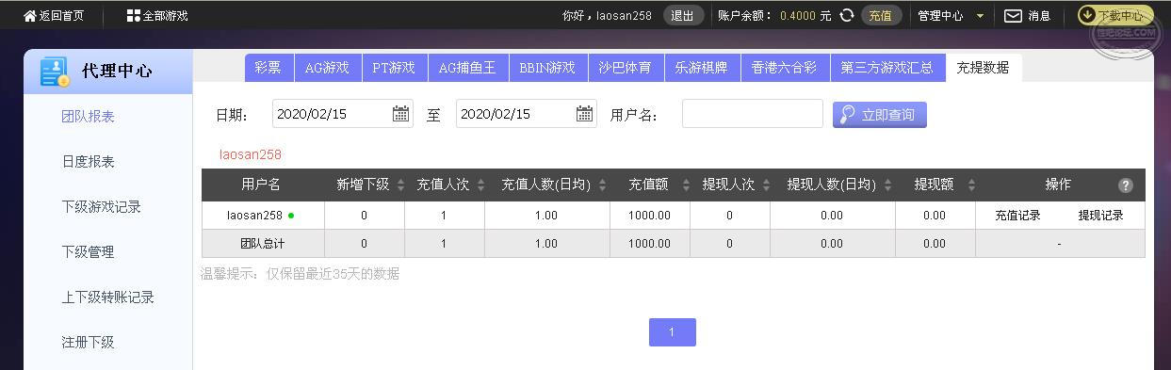Switch to the AG游戏 tab

327,68
